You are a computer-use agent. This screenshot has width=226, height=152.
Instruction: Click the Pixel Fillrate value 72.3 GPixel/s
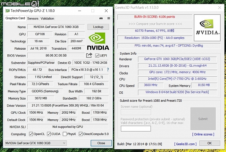pos(40,84)
